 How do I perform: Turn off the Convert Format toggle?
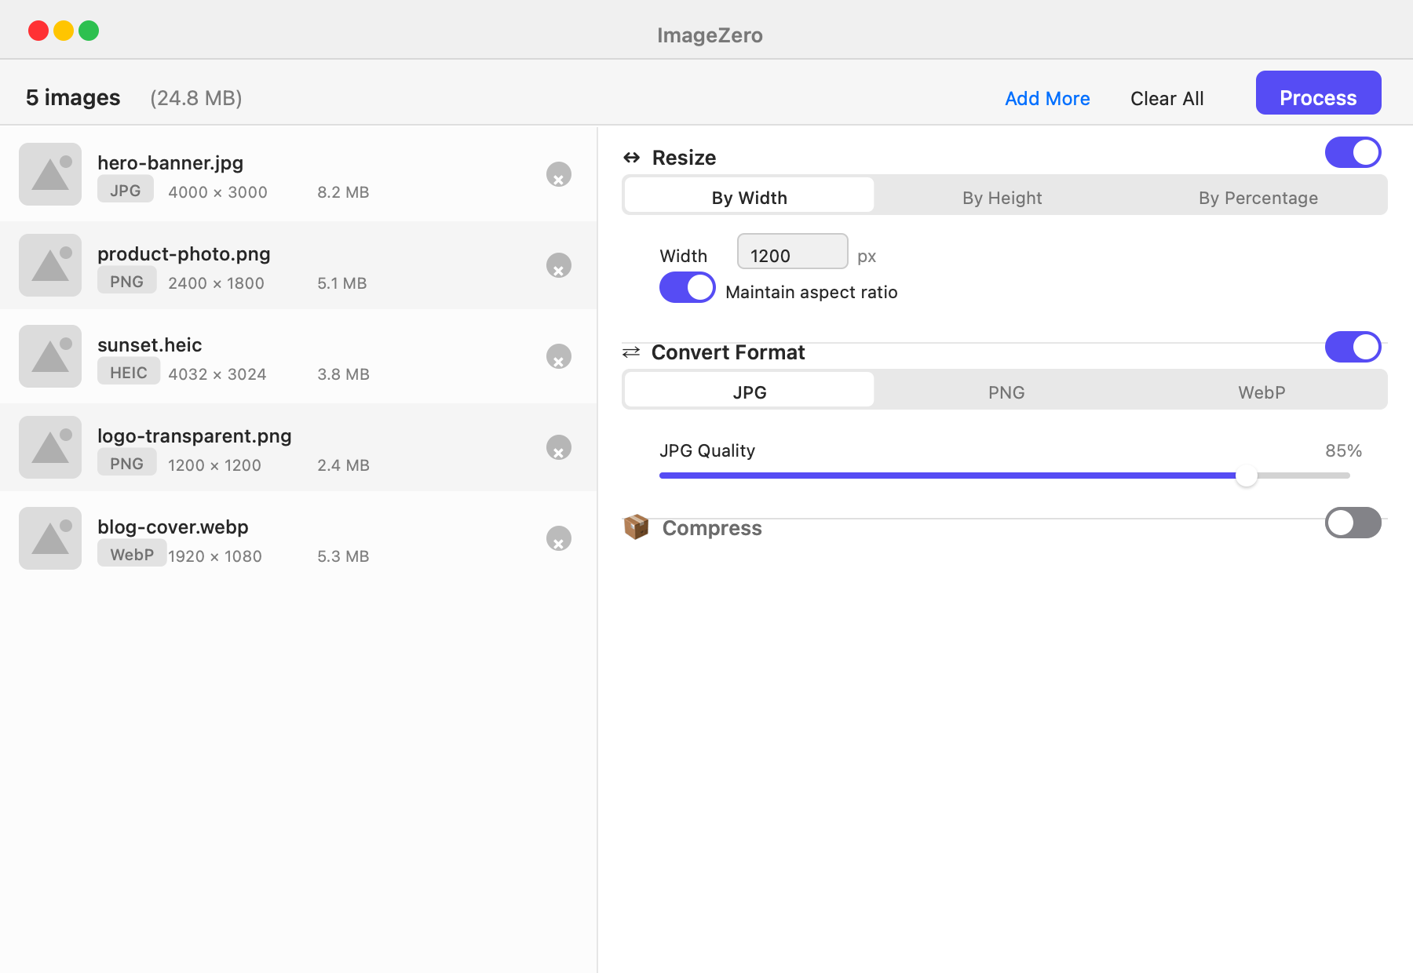(1353, 347)
